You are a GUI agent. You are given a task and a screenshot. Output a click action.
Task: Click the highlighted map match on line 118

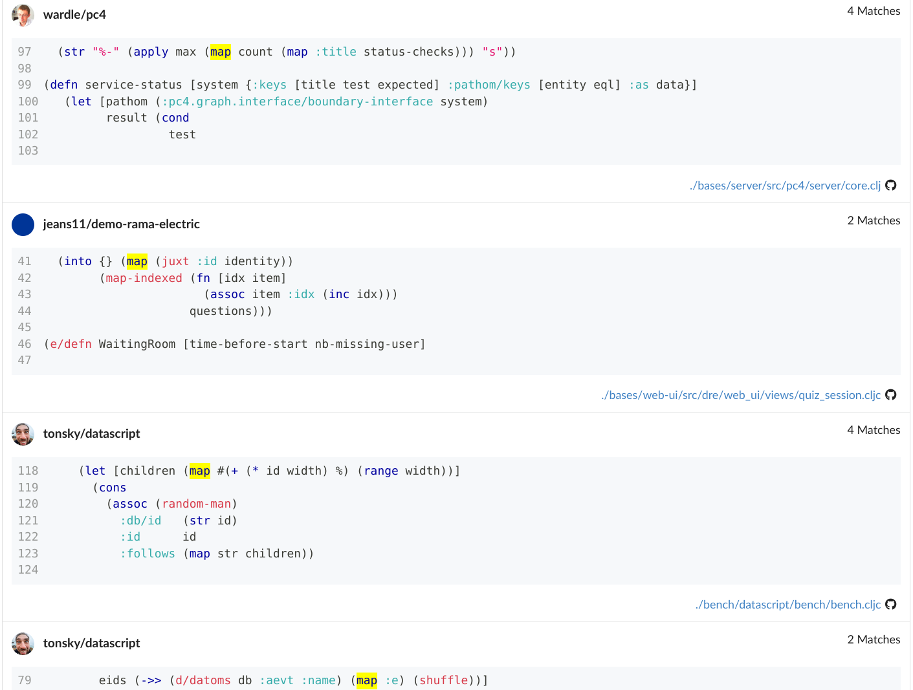[x=199, y=471]
